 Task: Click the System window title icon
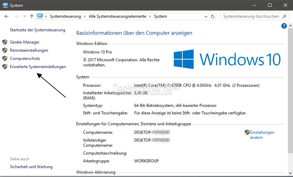pos(5,5)
